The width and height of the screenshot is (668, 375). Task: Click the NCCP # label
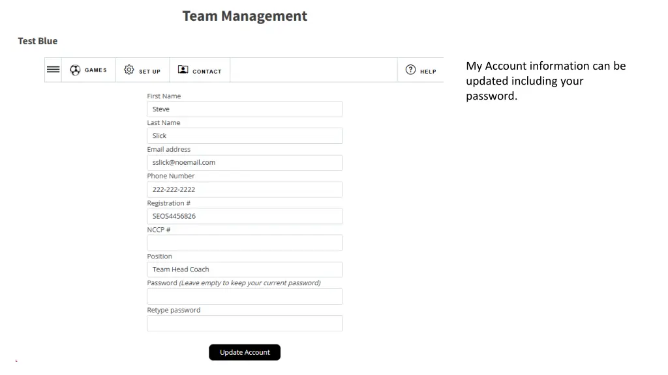tap(159, 230)
